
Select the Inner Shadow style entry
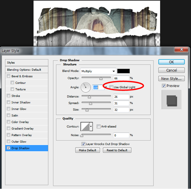[x=21, y=102]
